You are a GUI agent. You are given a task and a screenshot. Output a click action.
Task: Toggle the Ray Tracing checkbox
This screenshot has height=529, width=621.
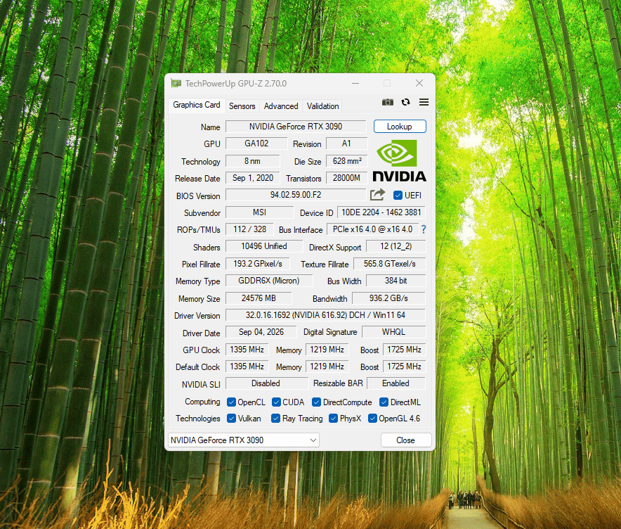(275, 419)
